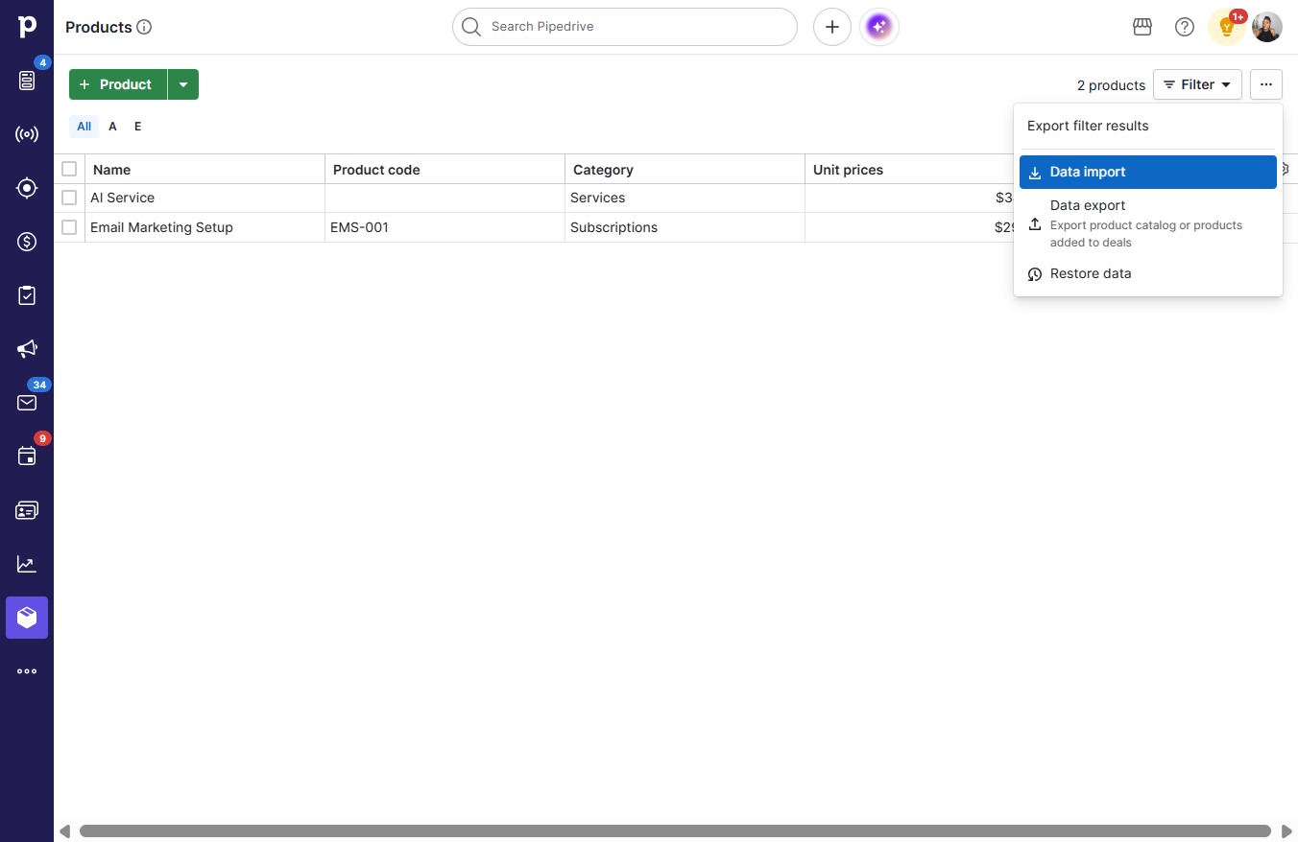Click the three-dots more options button in the Products toolbar
The image size is (1298, 842).
(x=1266, y=84)
